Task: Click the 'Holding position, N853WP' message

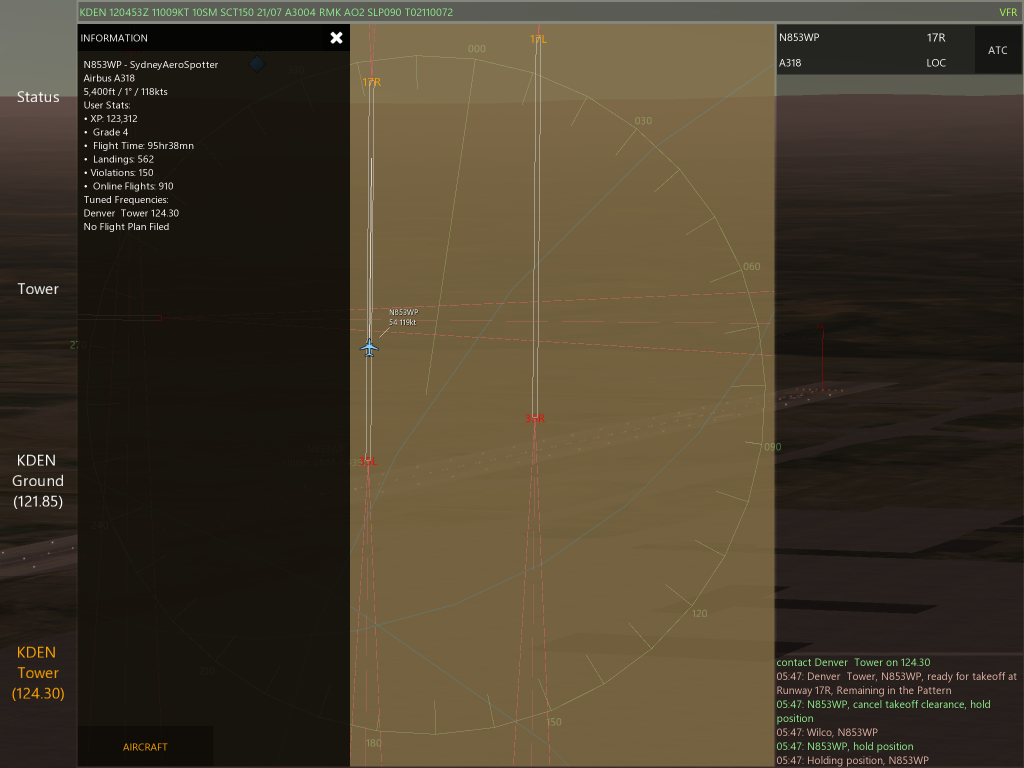Action: [x=852, y=760]
